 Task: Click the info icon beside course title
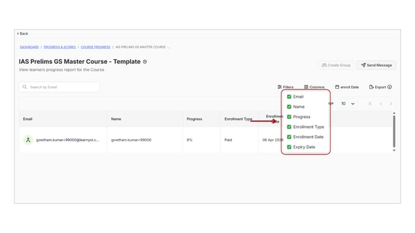point(145,62)
